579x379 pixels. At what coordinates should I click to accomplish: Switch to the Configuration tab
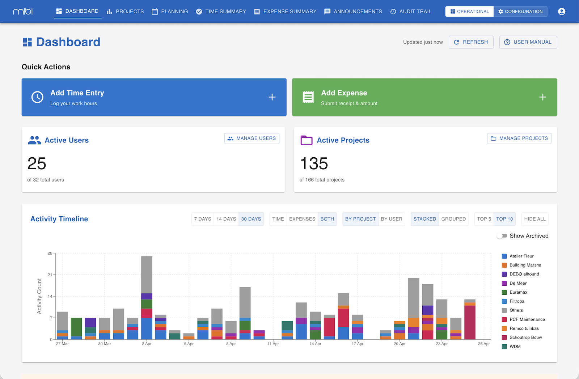(x=520, y=11)
